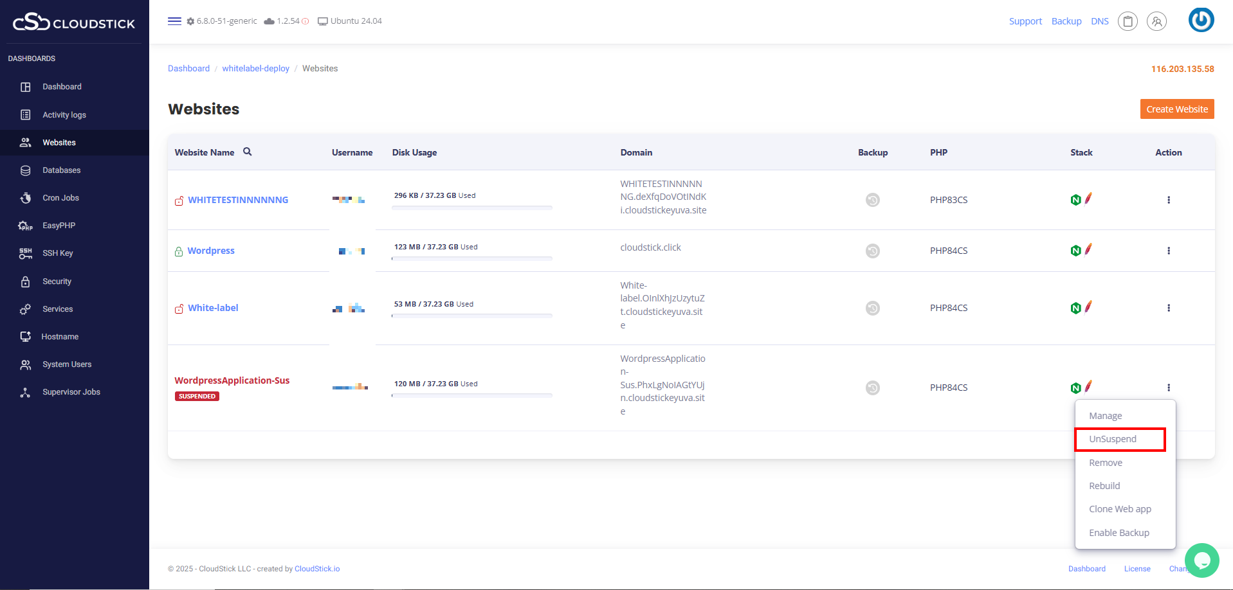The width and height of the screenshot is (1233, 590).
Task: Click the clipboard icon in top bar
Action: (1128, 21)
